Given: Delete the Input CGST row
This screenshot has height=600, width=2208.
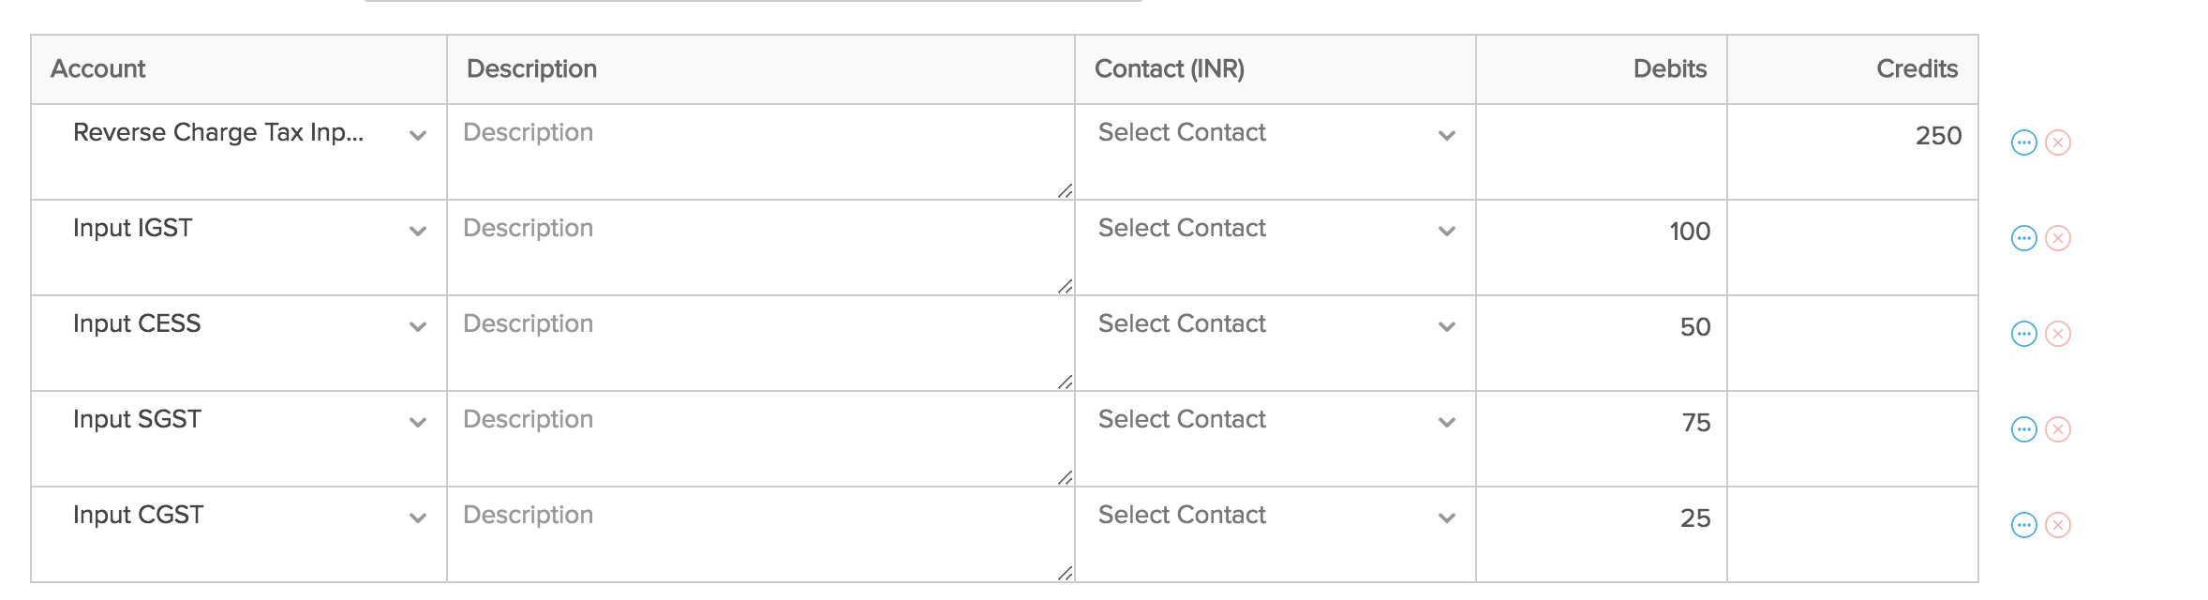Looking at the screenshot, I should (x=2058, y=525).
